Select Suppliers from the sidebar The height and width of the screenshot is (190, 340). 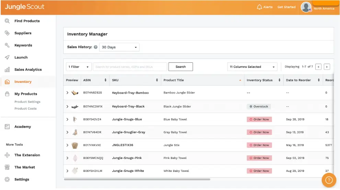(x=23, y=33)
